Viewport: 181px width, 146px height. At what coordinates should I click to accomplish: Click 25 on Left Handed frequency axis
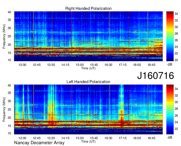(x=9, y=109)
